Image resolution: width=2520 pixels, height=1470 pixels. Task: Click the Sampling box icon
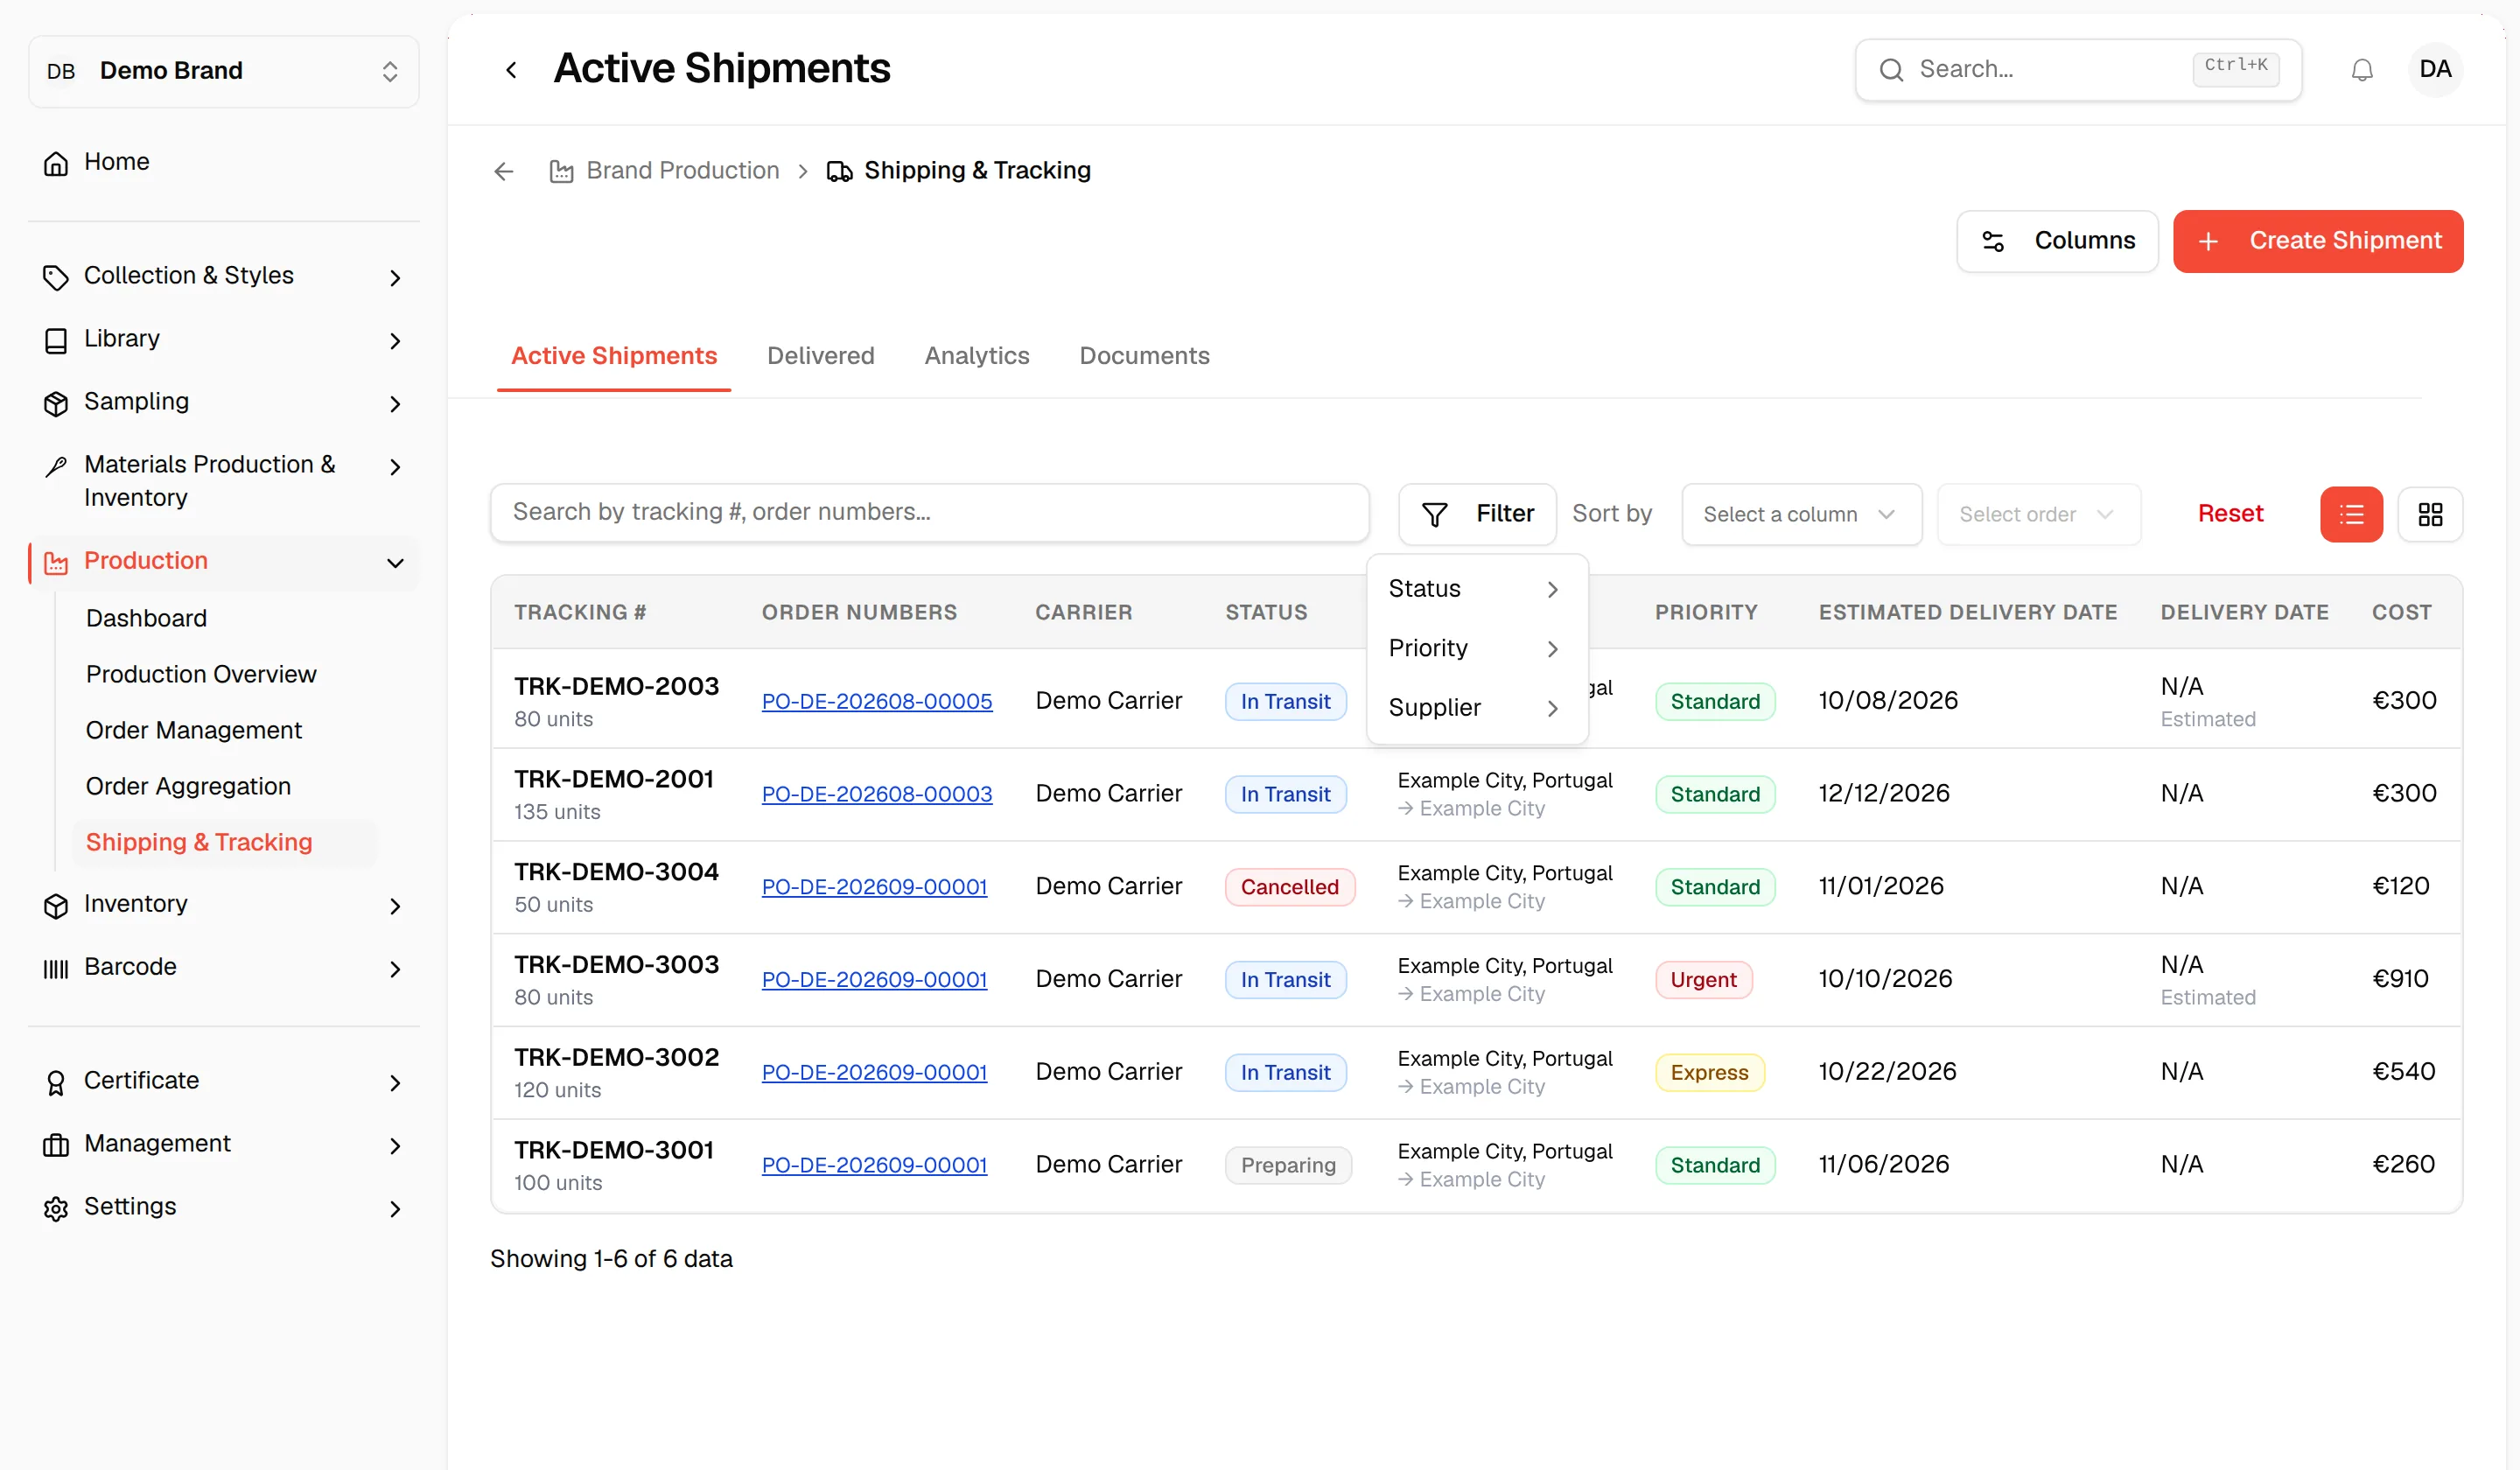[56, 403]
